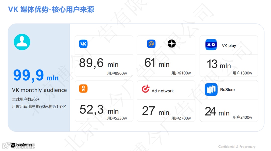Click the '用户8960w' caption

point(117,73)
